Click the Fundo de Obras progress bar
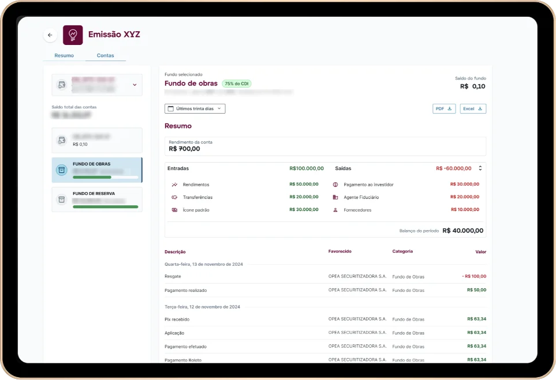The width and height of the screenshot is (556, 380). point(105,178)
